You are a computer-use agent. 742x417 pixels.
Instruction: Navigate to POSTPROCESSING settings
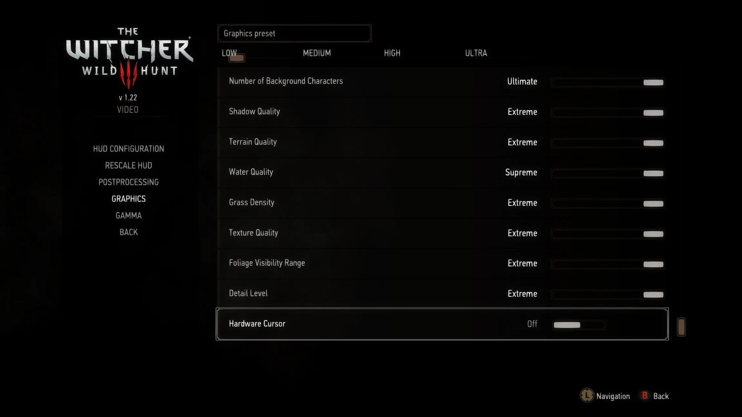coord(128,182)
